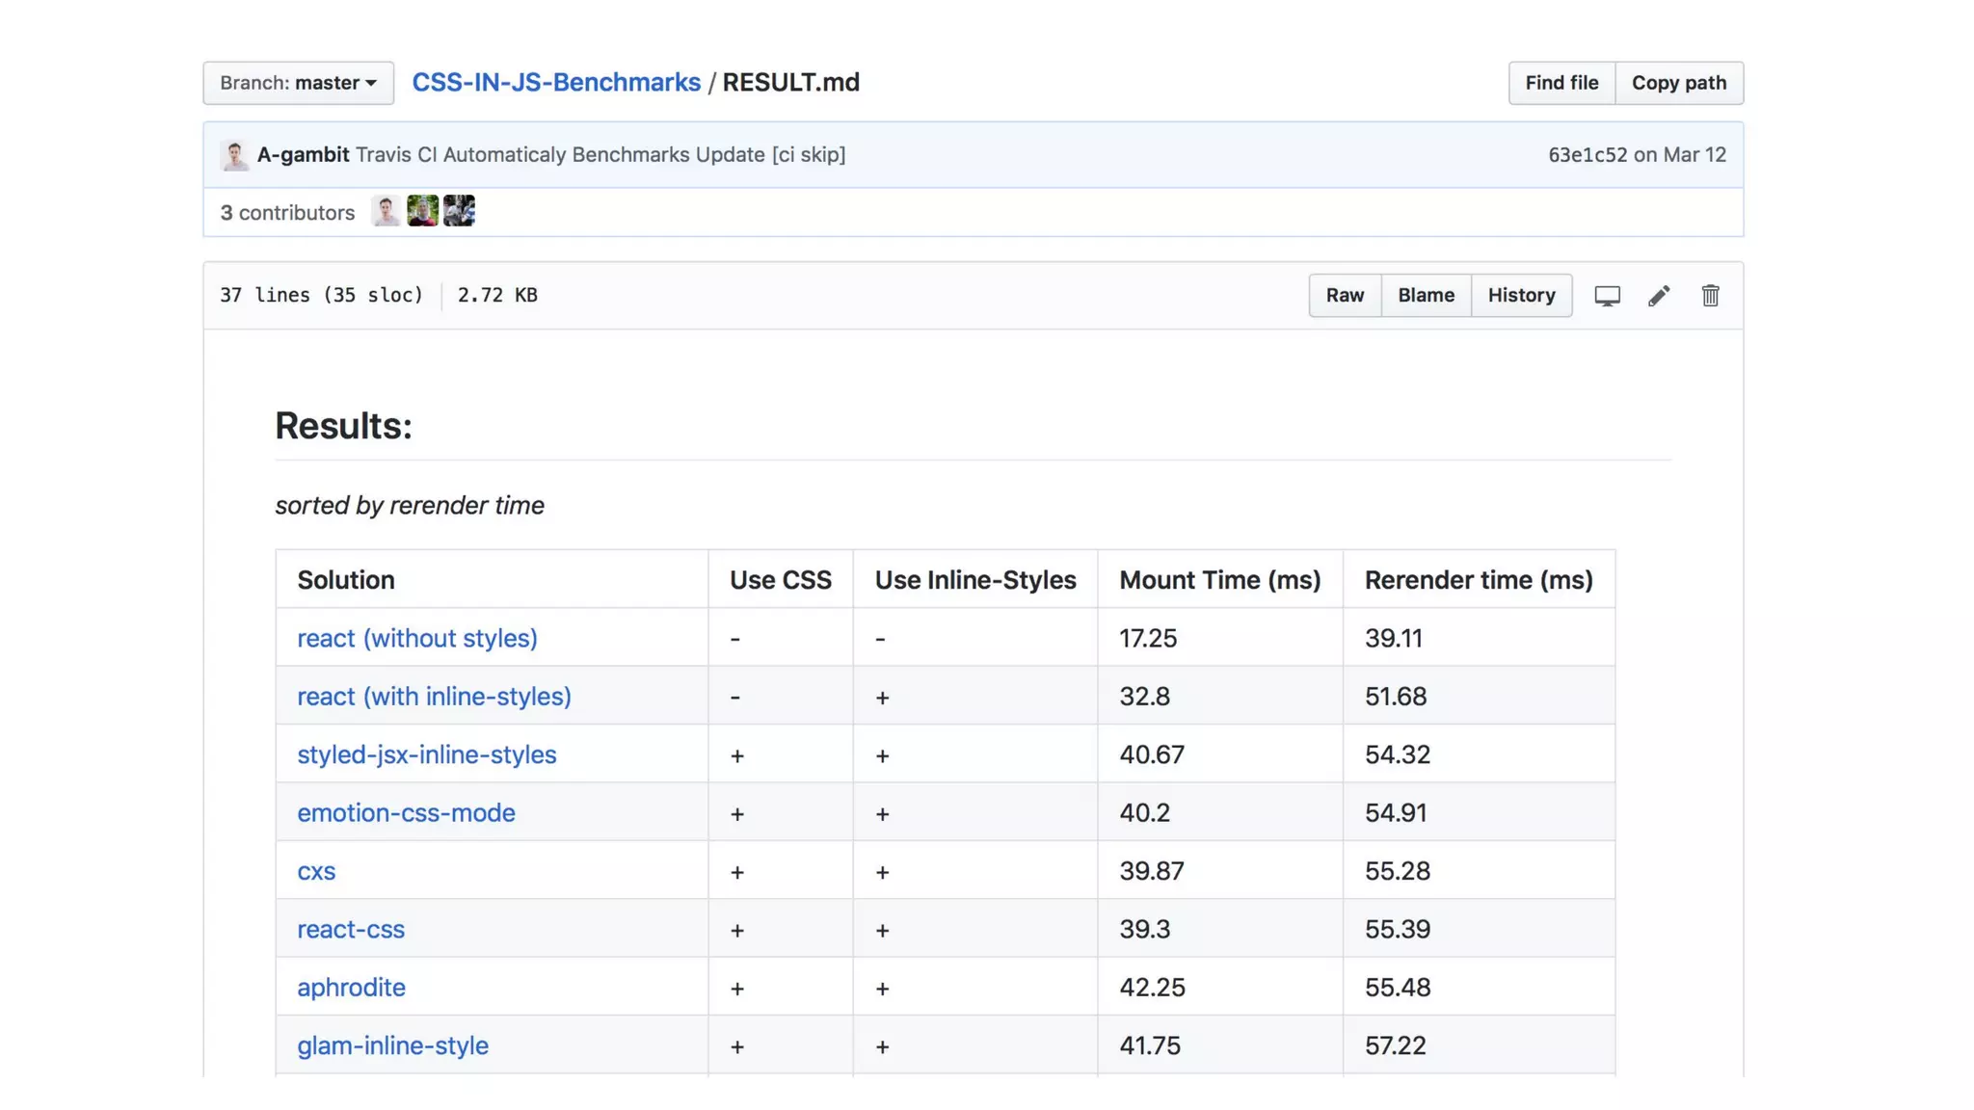Open the emotion-css-mode link

pos(406,813)
